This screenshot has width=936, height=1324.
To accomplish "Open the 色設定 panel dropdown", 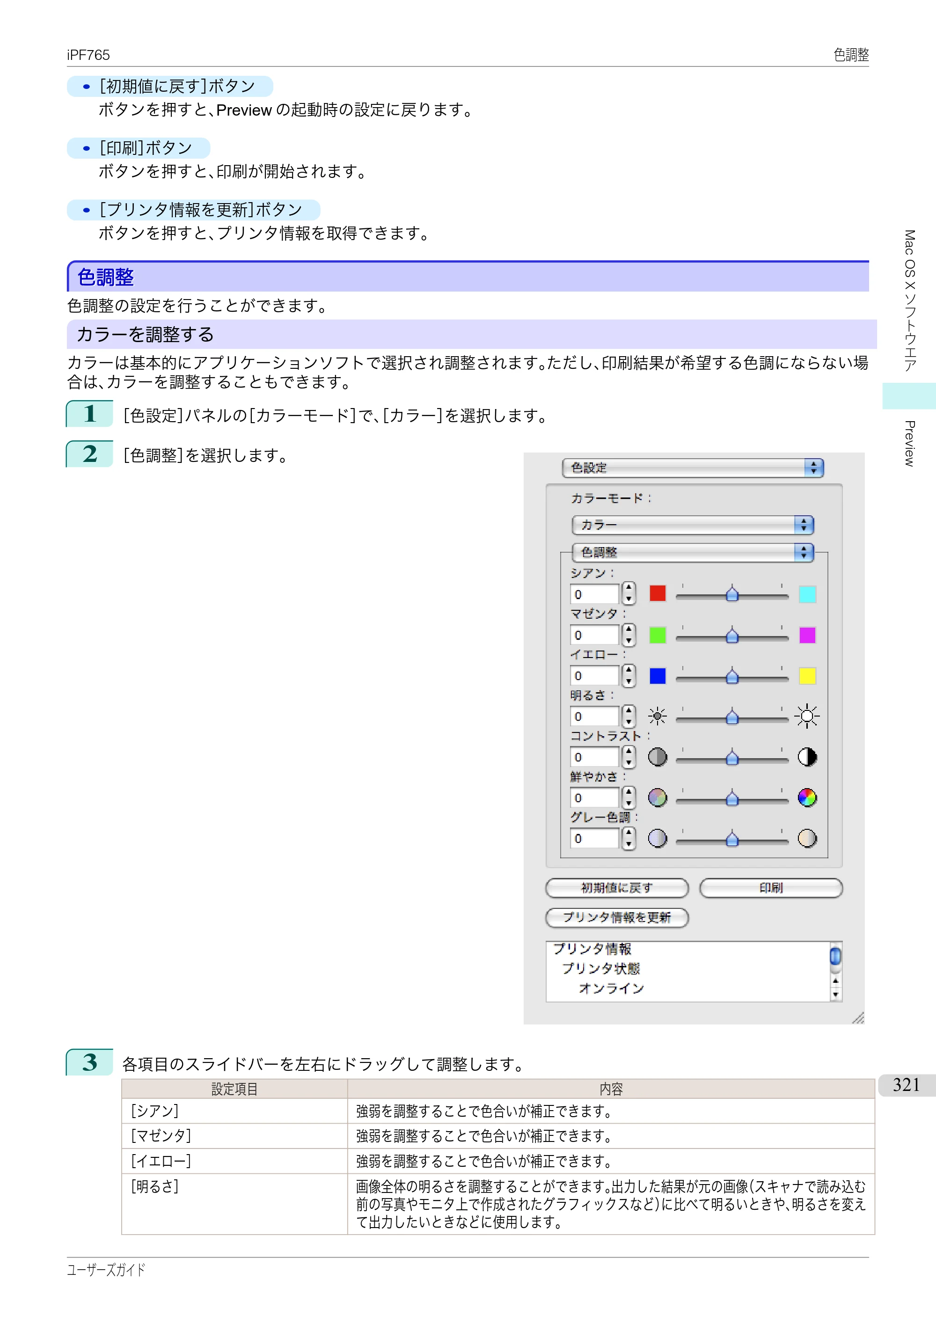I will pos(693,468).
